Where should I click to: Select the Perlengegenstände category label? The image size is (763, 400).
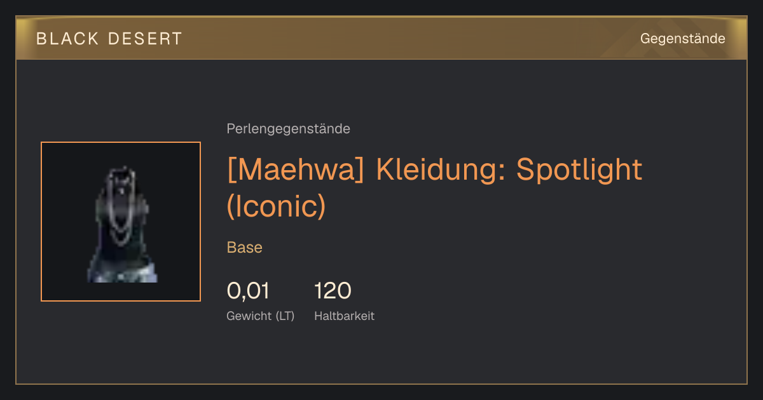click(x=288, y=129)
